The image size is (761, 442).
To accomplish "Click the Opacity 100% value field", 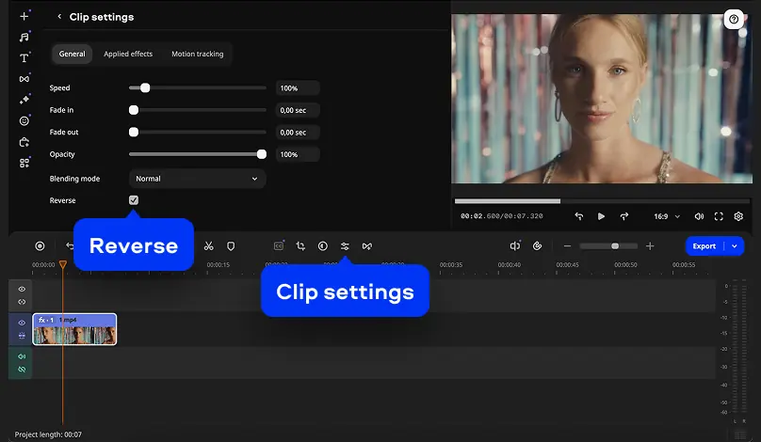I will (298, 154).
